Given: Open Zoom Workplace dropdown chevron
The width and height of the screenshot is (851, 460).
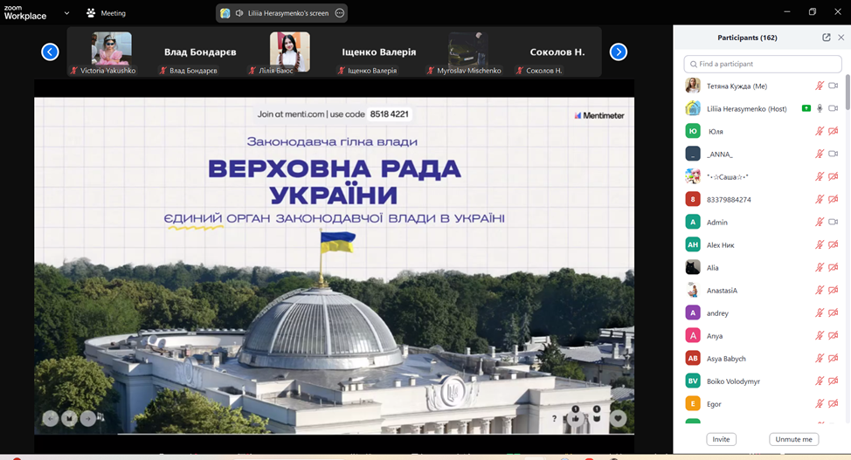Looking at the screenshot, I should (66, 13).
